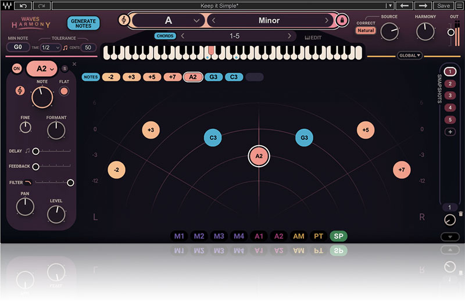Screen dimensions: 465x302
Task: Close the A2 voice panel
Action: click(x=74, y=64)
